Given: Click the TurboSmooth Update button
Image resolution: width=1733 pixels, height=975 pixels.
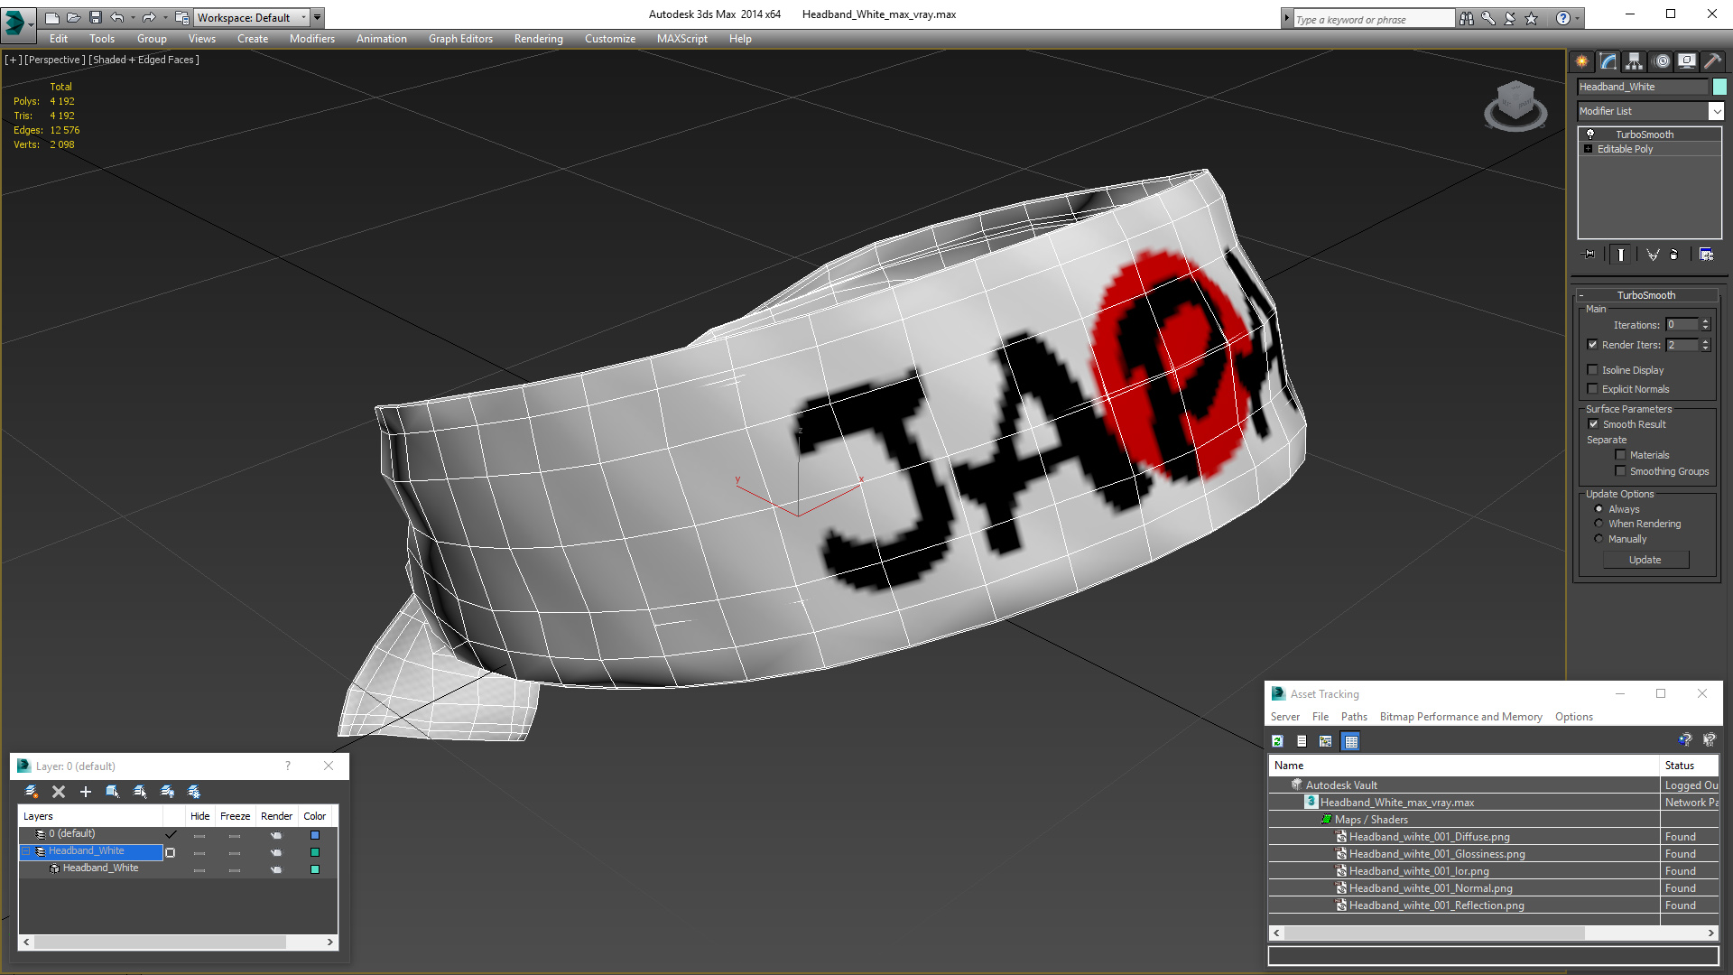Looking at the screenshot, I should [x=1645, y=560].
